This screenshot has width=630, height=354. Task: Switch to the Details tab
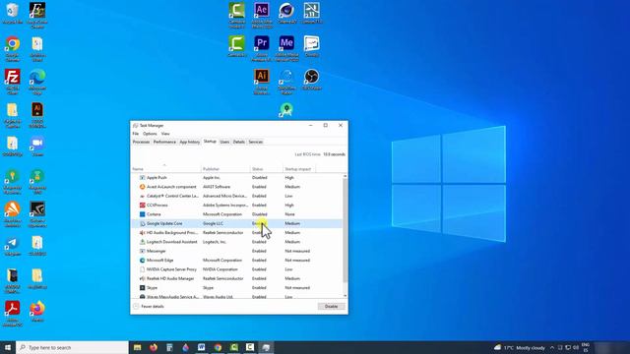(x=238, y=142)
